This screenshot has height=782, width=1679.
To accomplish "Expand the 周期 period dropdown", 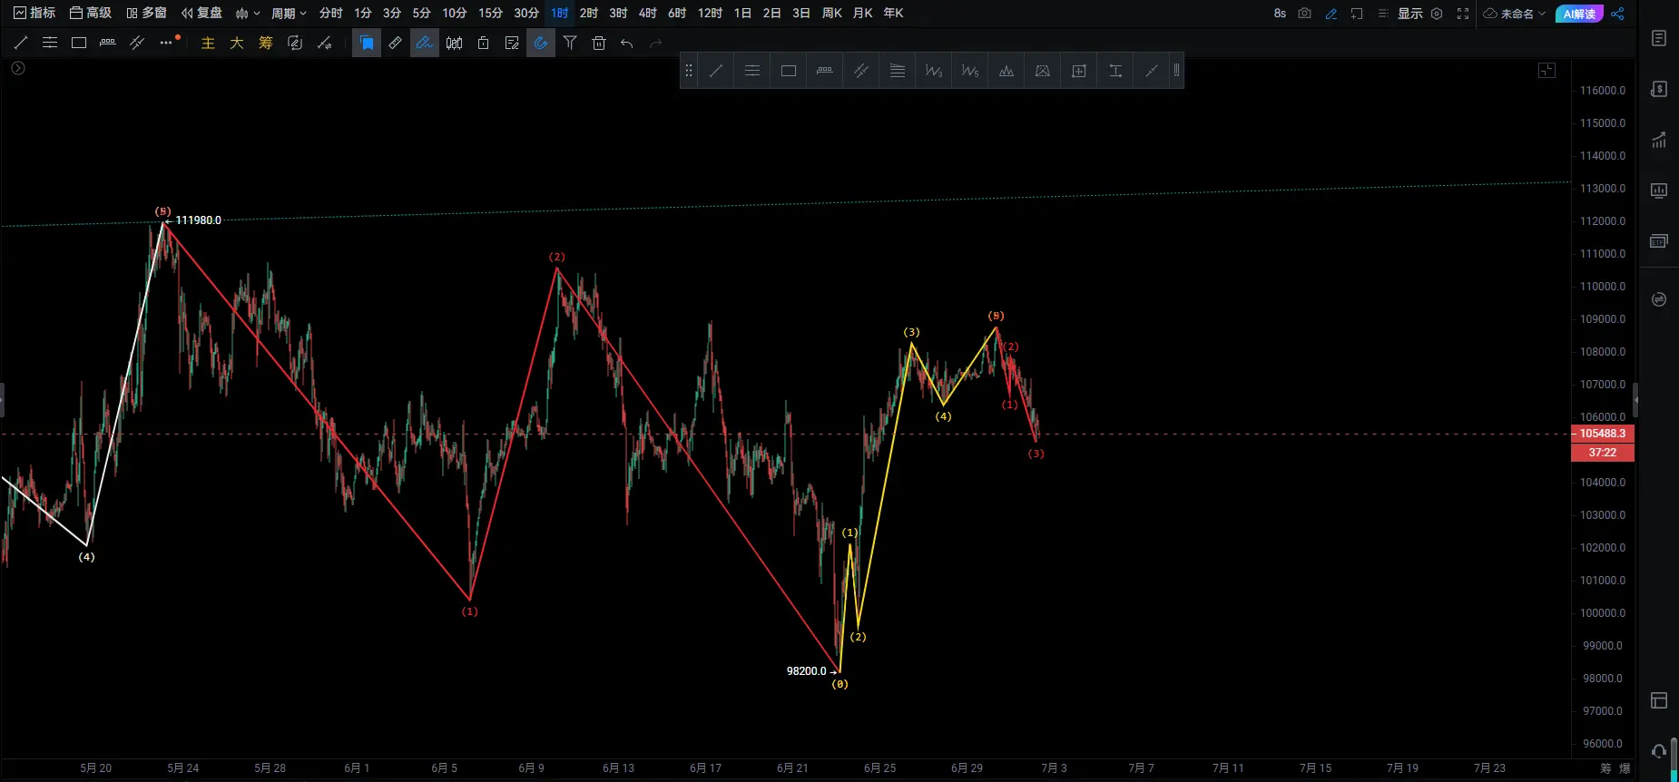I will tap(289, 14).
